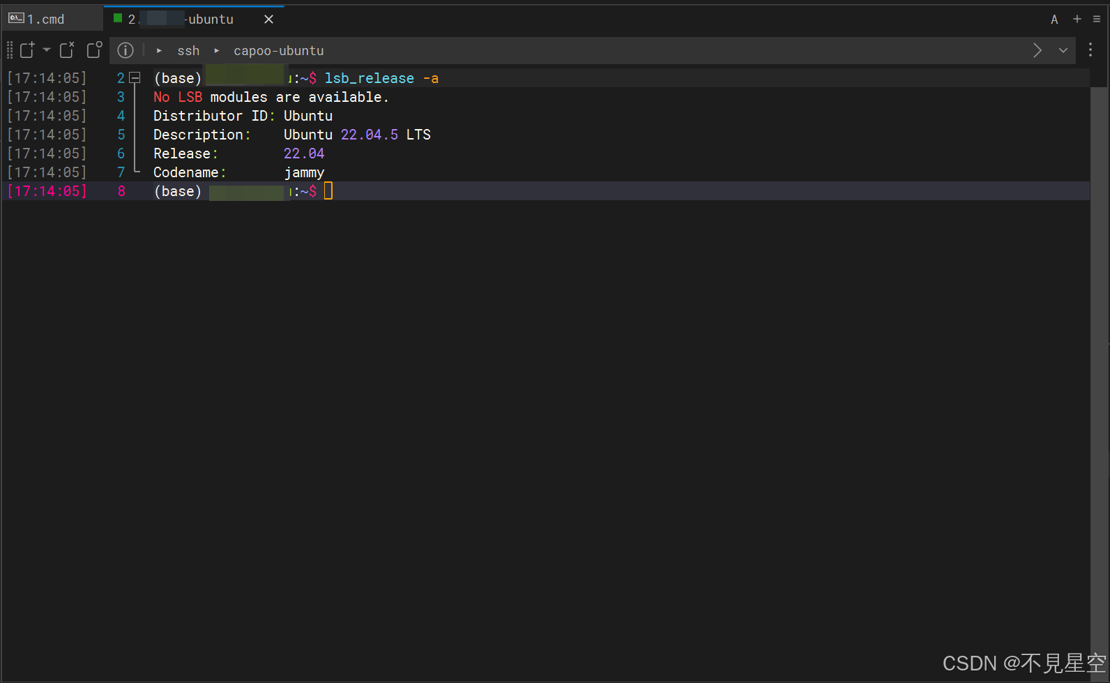Click the cursor box at the active prompt

[x=328, y=191]
